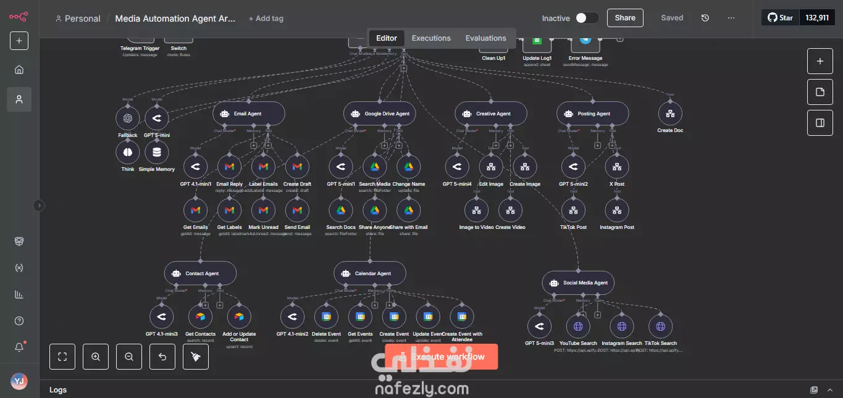
Task: Select the Think tool node
Action: [x=128, y=152]
